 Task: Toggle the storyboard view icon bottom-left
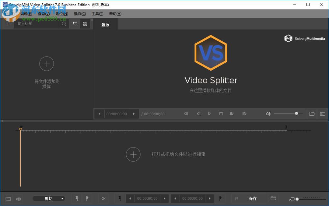[x=8, y=198]
